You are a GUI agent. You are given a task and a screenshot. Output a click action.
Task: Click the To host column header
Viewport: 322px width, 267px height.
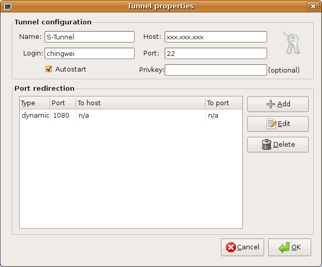point(140,103)
